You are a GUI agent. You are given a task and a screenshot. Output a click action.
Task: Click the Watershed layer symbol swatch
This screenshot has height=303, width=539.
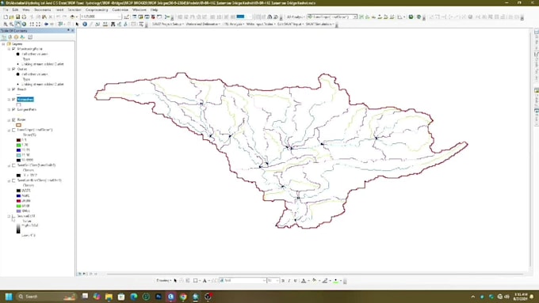[x=18, y=104]
